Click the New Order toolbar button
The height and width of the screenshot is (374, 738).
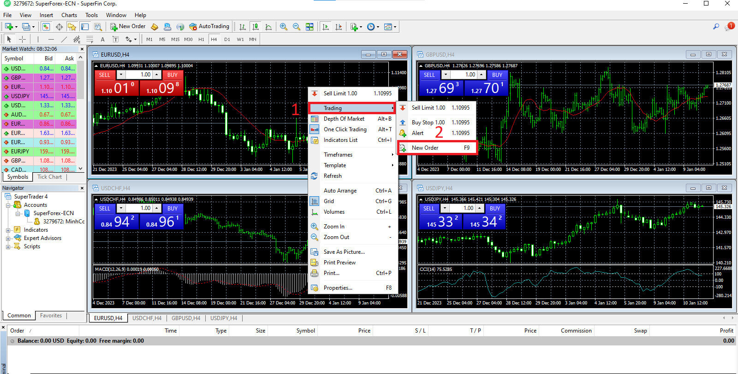128,26
